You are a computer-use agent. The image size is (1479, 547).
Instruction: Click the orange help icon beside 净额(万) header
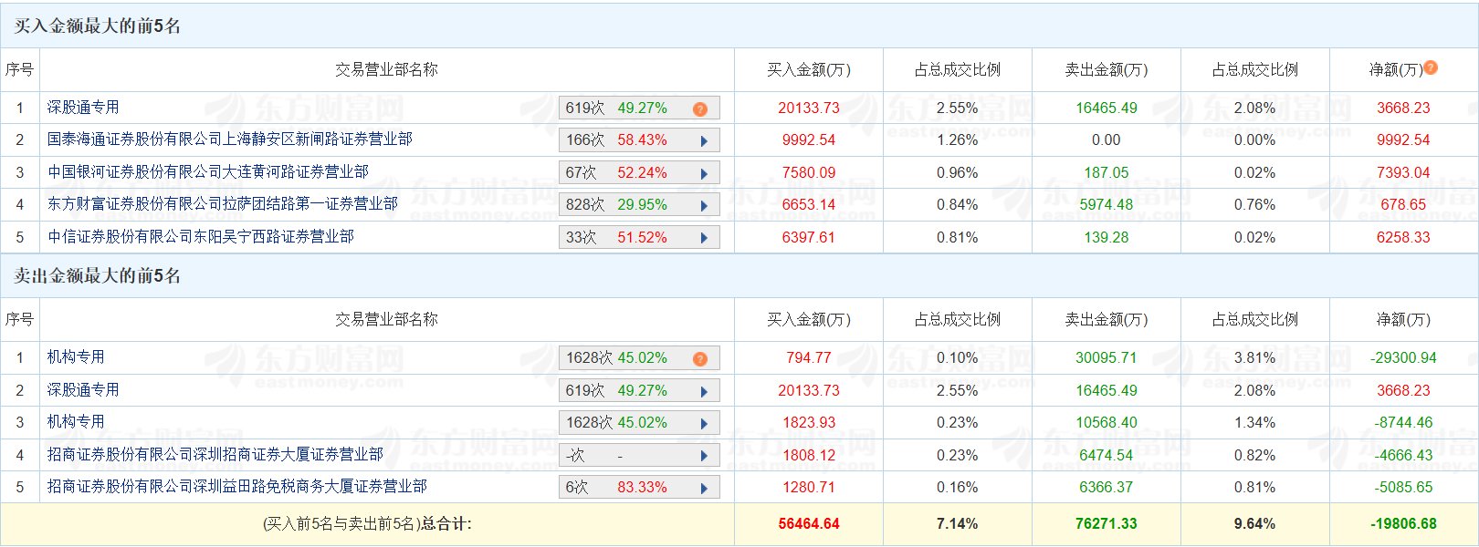1431,67
